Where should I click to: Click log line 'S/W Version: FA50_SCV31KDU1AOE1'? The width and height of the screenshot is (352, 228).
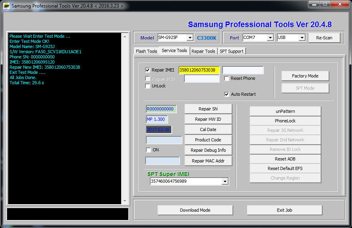pyautogui.click(x=45, y=52)
